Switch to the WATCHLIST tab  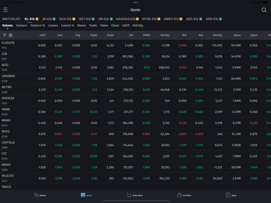point(11,19)
